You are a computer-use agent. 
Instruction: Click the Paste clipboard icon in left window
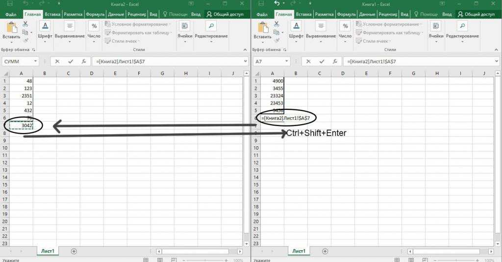(12, 27)
